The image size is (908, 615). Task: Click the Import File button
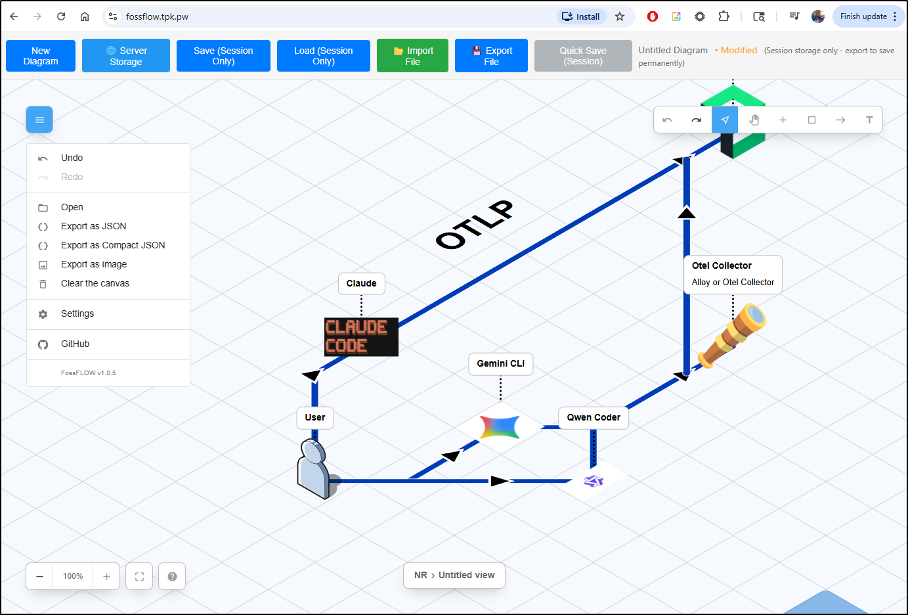(x=412, y=56)
